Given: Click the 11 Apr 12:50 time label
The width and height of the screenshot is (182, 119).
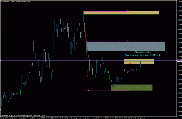Looking at the screenshot, I should (77, 118).
